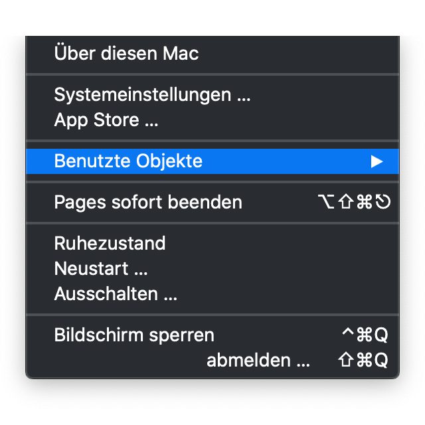Screen dimensions: 425x425
Task: Click the Bildschirm sperren shortcut hint
Action: click(364, 335)
